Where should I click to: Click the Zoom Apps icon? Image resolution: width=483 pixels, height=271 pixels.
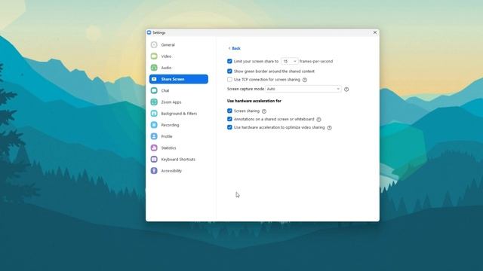(154, 102)
